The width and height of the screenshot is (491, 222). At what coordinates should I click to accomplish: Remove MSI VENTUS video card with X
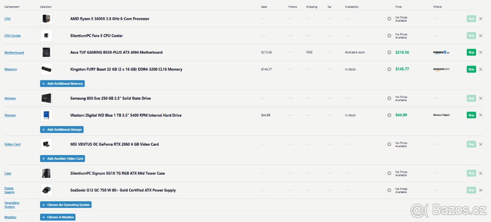(481, 144)
